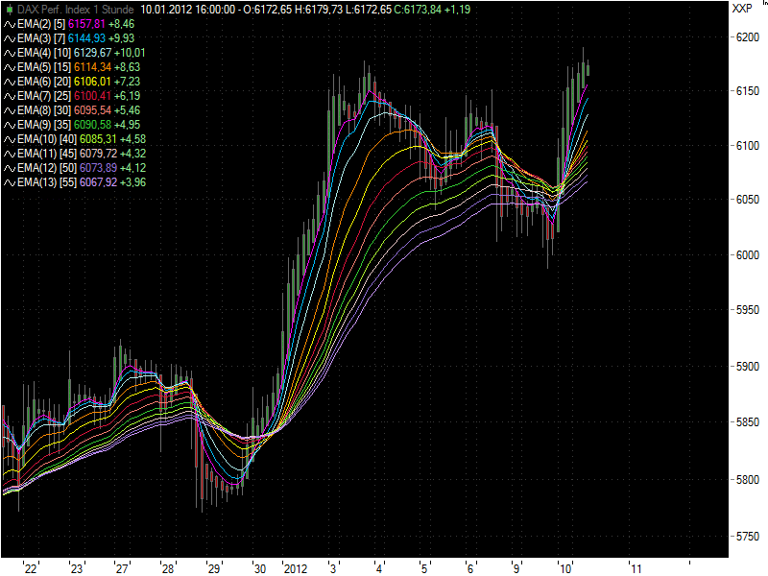Viewport: 768px width, 576px height.
Task: Click the date label 11 on the time axis
Action: [636, 568]
